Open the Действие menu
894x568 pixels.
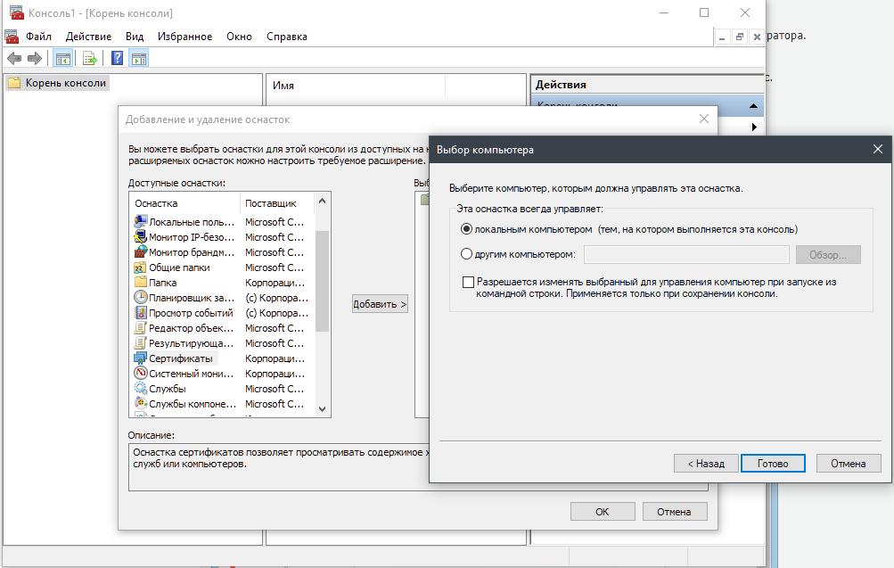[88, 37]
